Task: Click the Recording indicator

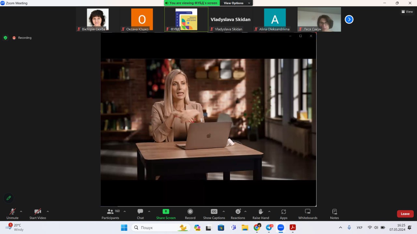Action: click(22, 38)
